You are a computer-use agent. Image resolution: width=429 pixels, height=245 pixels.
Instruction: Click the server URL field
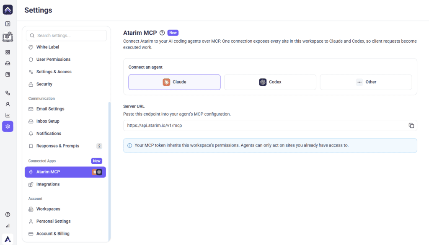coord(270,126)
